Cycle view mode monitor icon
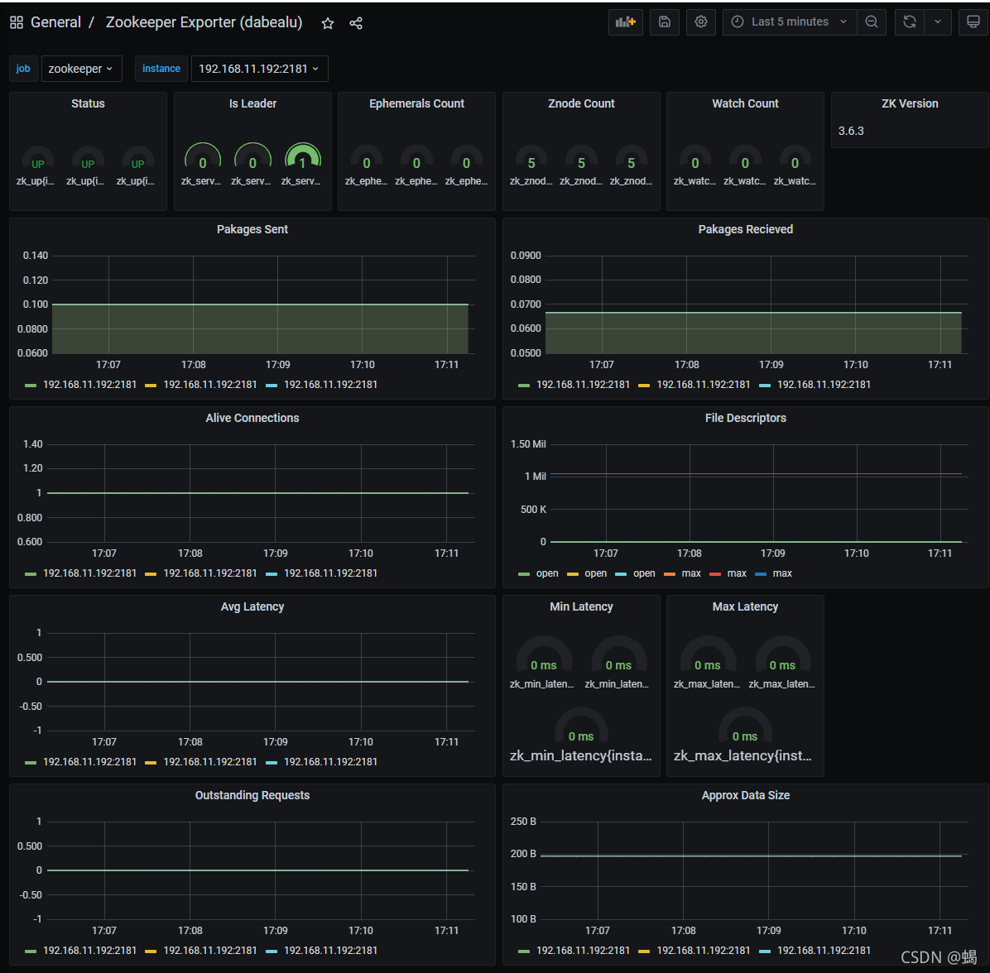 coord(973,22)
